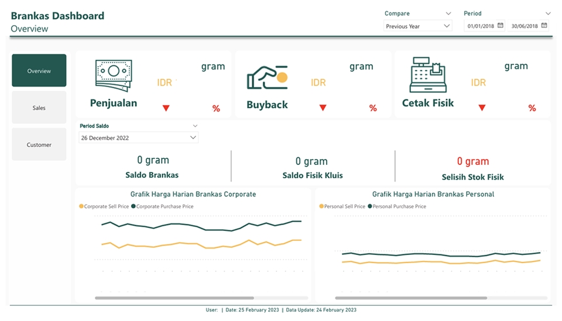
Task: Switch to the Customer page
Action: coord(39,144)
